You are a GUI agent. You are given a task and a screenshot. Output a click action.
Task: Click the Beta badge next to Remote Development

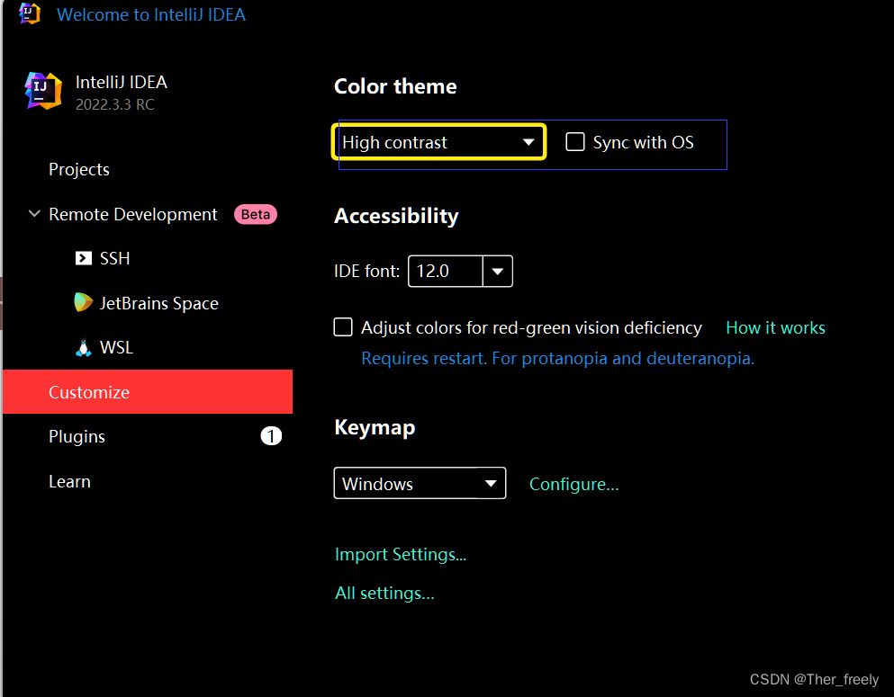[x=256, y=214]
